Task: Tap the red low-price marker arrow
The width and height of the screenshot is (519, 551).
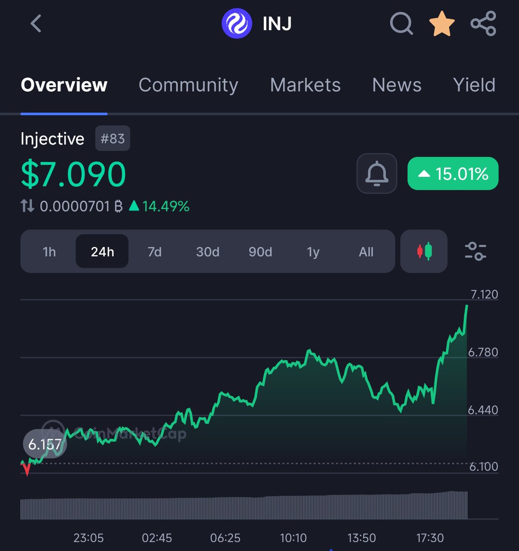Action: [x=27, y=469]
